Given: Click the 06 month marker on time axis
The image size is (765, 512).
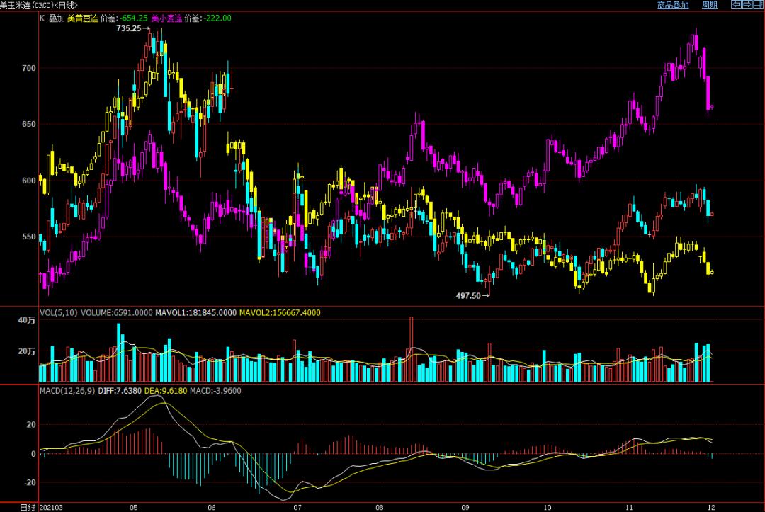Looking at the screenshot, I should pos(212,508).
